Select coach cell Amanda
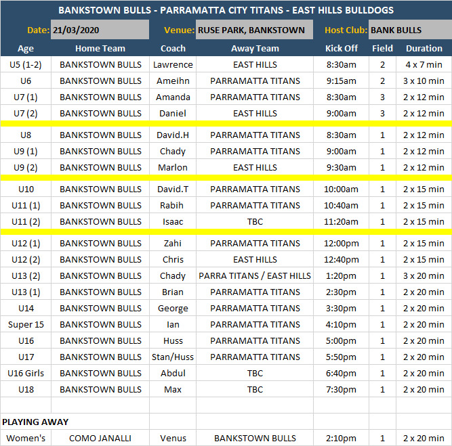Image resolution: width=452 pixels, height=446 pixels. [173, 97]
